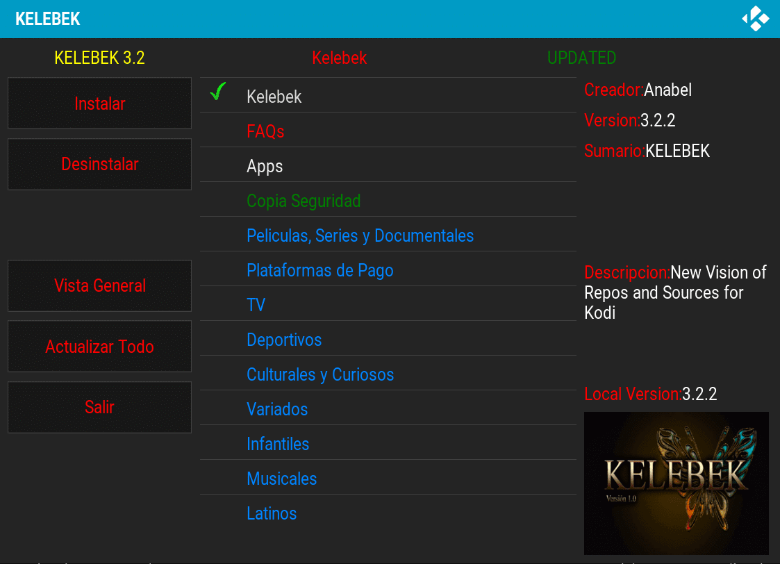Open Copia Seguridad entry
780x564 pixels.
tap(304, 201)
